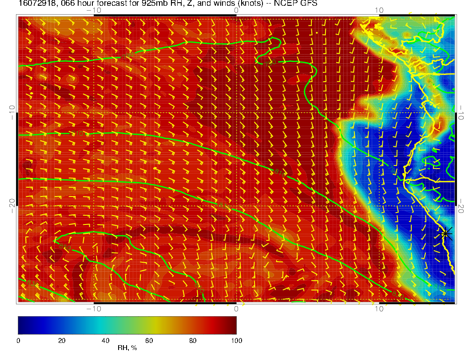This screenshot has height=362, width=469.
Task: Click the '40' tick under the colorbar
Action: coord(105,341)
